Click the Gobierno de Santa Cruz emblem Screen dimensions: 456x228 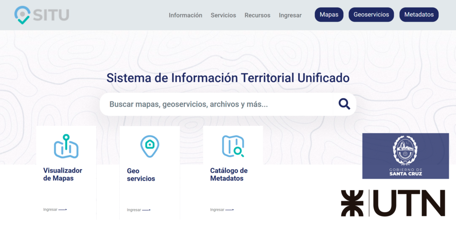(405, 156)
